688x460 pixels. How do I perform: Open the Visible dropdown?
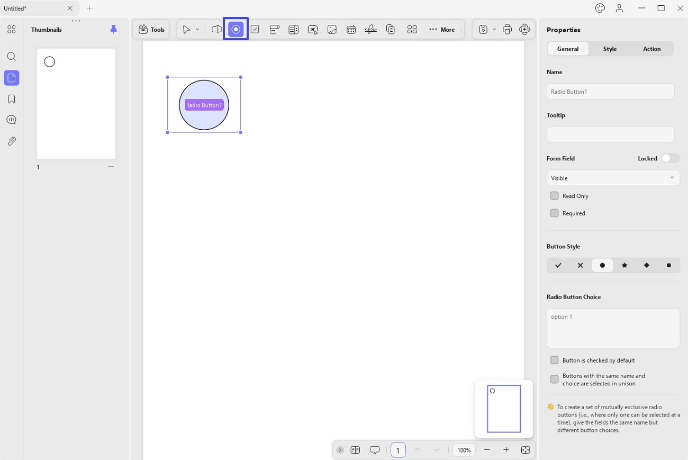613,177
